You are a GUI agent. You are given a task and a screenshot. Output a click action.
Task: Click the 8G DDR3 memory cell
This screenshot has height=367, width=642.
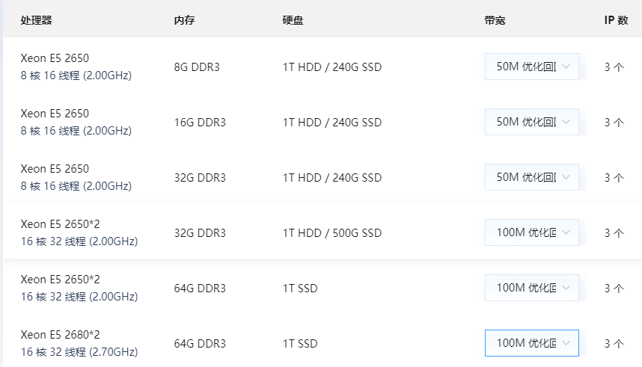(197, 67)
